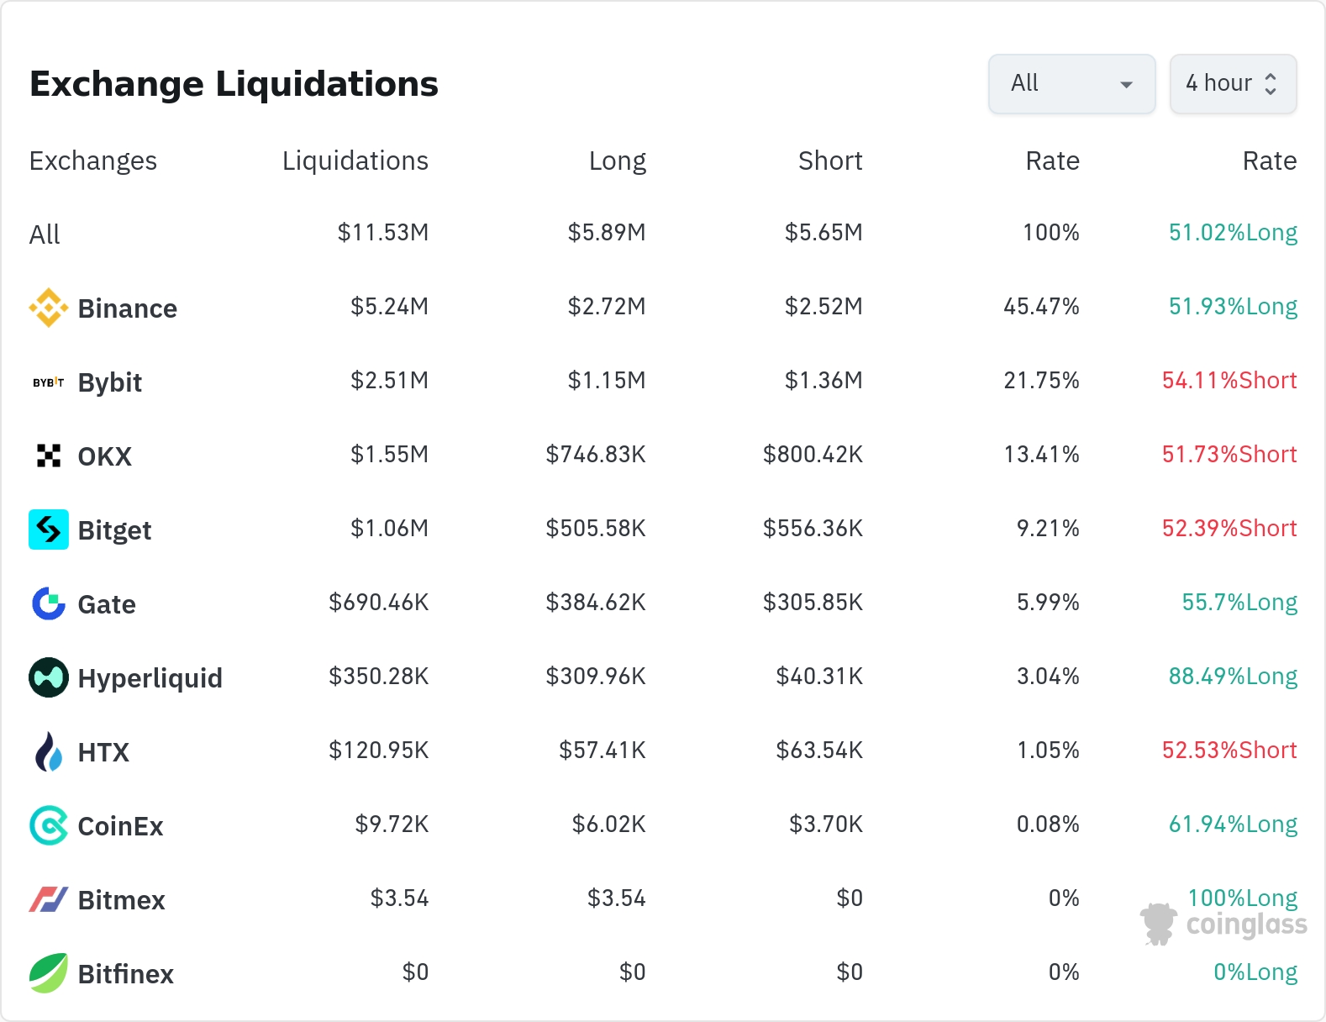Click the Binance logo icon
The height and width of the screenshot is (1022, 1326).
[x=48, y=308]
